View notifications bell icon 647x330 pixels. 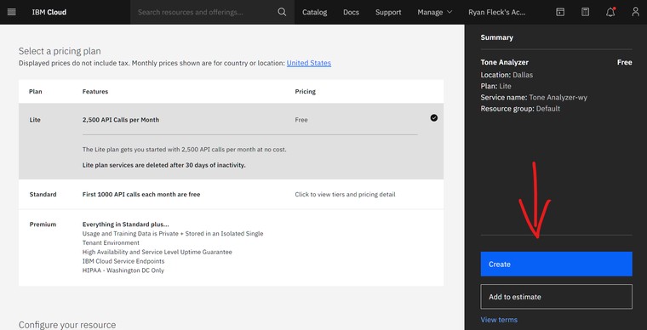point(610,12)
